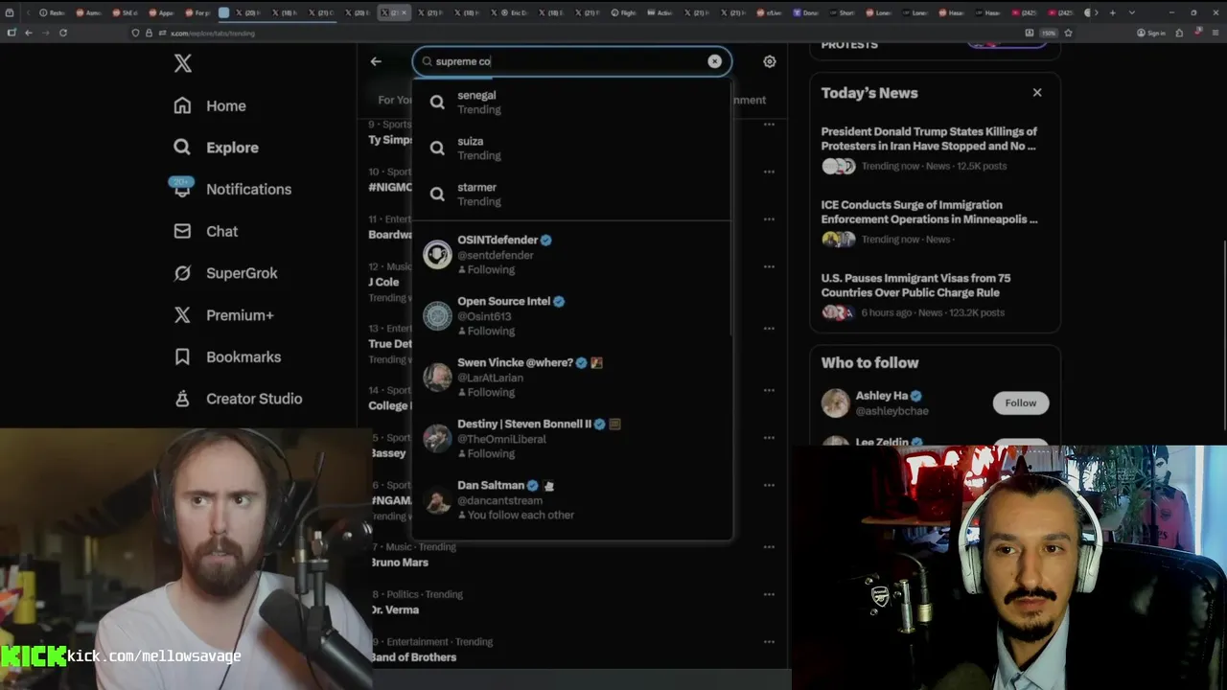The height and width of the screenshot is (690, 1227).
Task: Open Premium+ in the sidebar
Action: (x=223, y=314)
